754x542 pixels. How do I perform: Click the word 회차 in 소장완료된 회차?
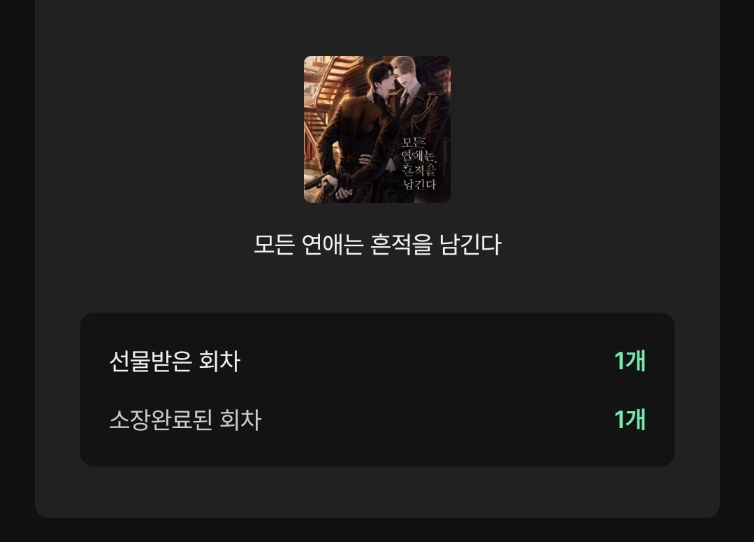(x=240, y=420)
